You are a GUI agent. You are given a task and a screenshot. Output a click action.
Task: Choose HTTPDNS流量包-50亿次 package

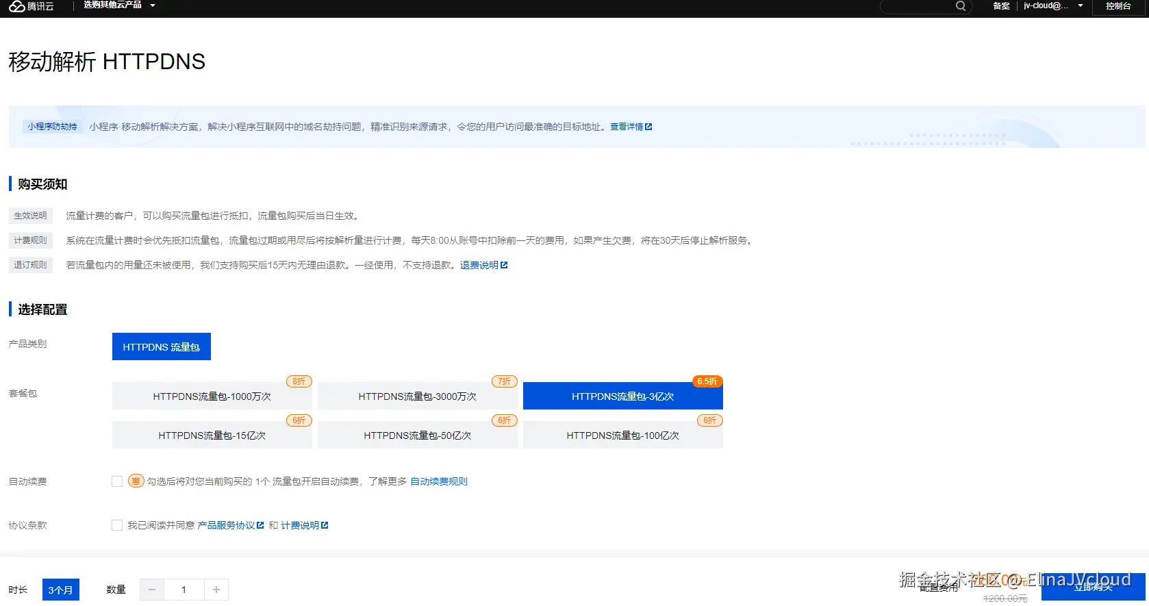pyautogui.click(x=418, y=435)
